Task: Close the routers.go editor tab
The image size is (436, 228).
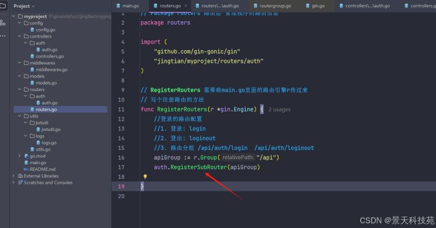Action: (x=186, y=5)
